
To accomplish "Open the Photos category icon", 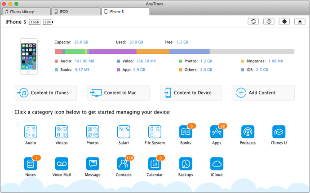I will (93, 132).
